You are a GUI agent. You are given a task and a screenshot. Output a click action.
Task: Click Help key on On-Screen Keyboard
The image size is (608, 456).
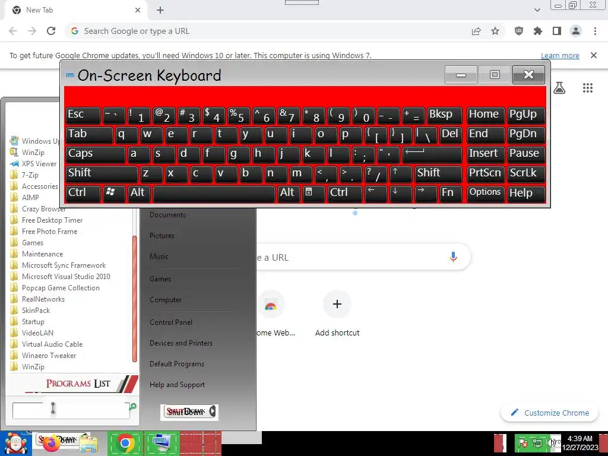526,193
